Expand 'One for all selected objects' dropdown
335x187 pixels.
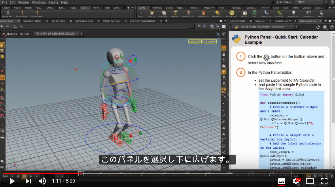click(x=58, y=34)
